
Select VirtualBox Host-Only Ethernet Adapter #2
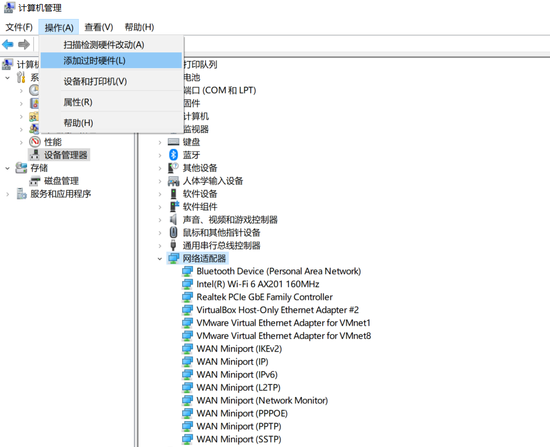pos(278,310)
